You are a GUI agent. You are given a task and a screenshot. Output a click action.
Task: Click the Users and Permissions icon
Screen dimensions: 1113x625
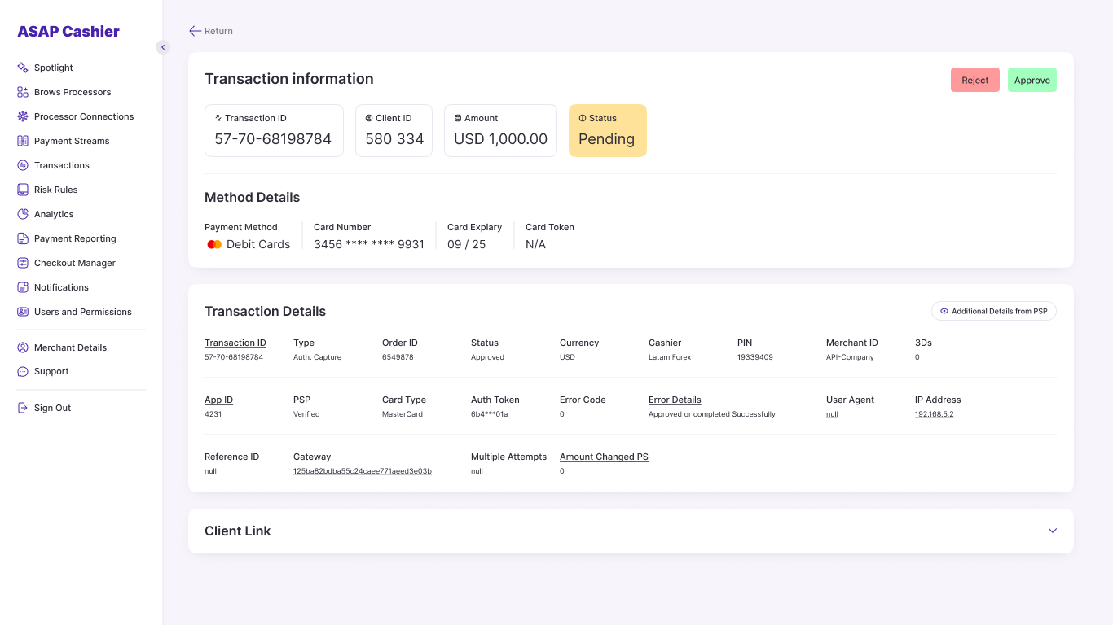pos(23,312)
